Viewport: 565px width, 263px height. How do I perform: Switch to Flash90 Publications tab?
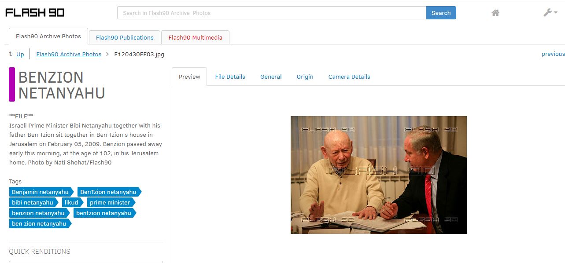point(125,37)
